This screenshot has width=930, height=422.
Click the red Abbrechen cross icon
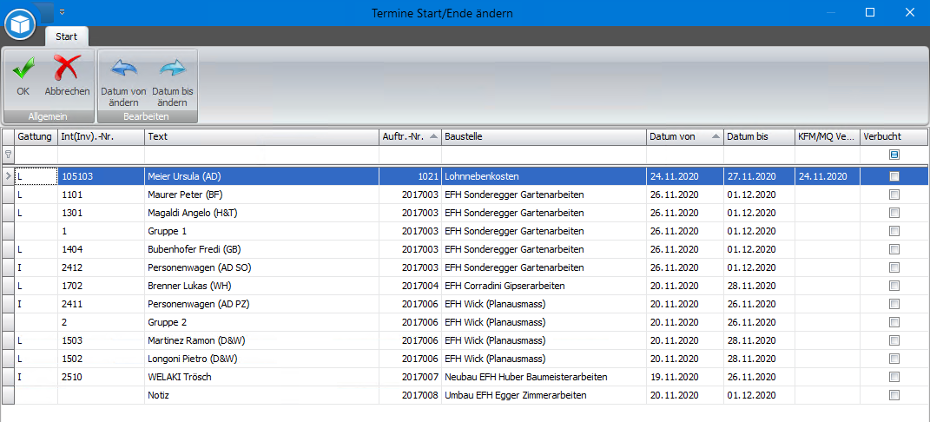pyautogui.click(x=67, y=68)
